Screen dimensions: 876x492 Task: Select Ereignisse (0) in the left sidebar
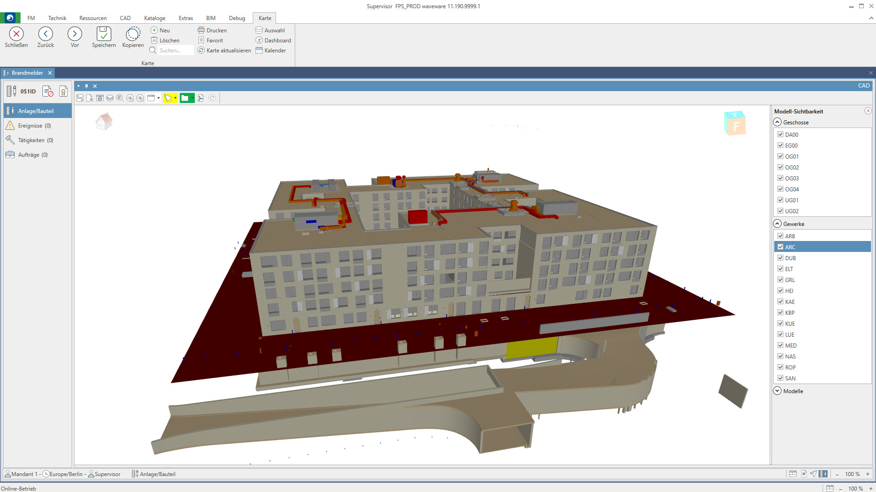click(35, 126)
